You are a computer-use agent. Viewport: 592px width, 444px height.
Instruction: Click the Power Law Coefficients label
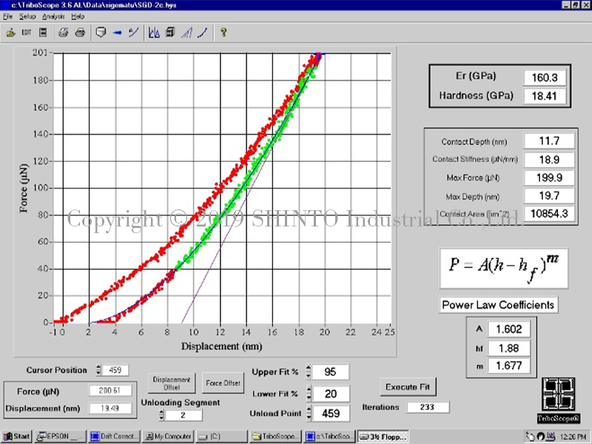pos(498,305)
